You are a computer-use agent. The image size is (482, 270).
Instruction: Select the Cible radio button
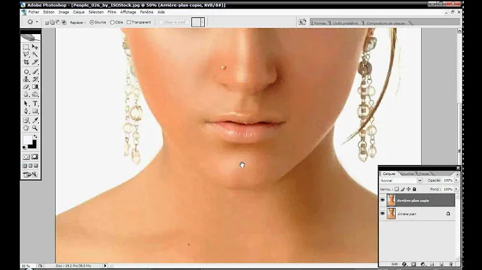[112, 22]
